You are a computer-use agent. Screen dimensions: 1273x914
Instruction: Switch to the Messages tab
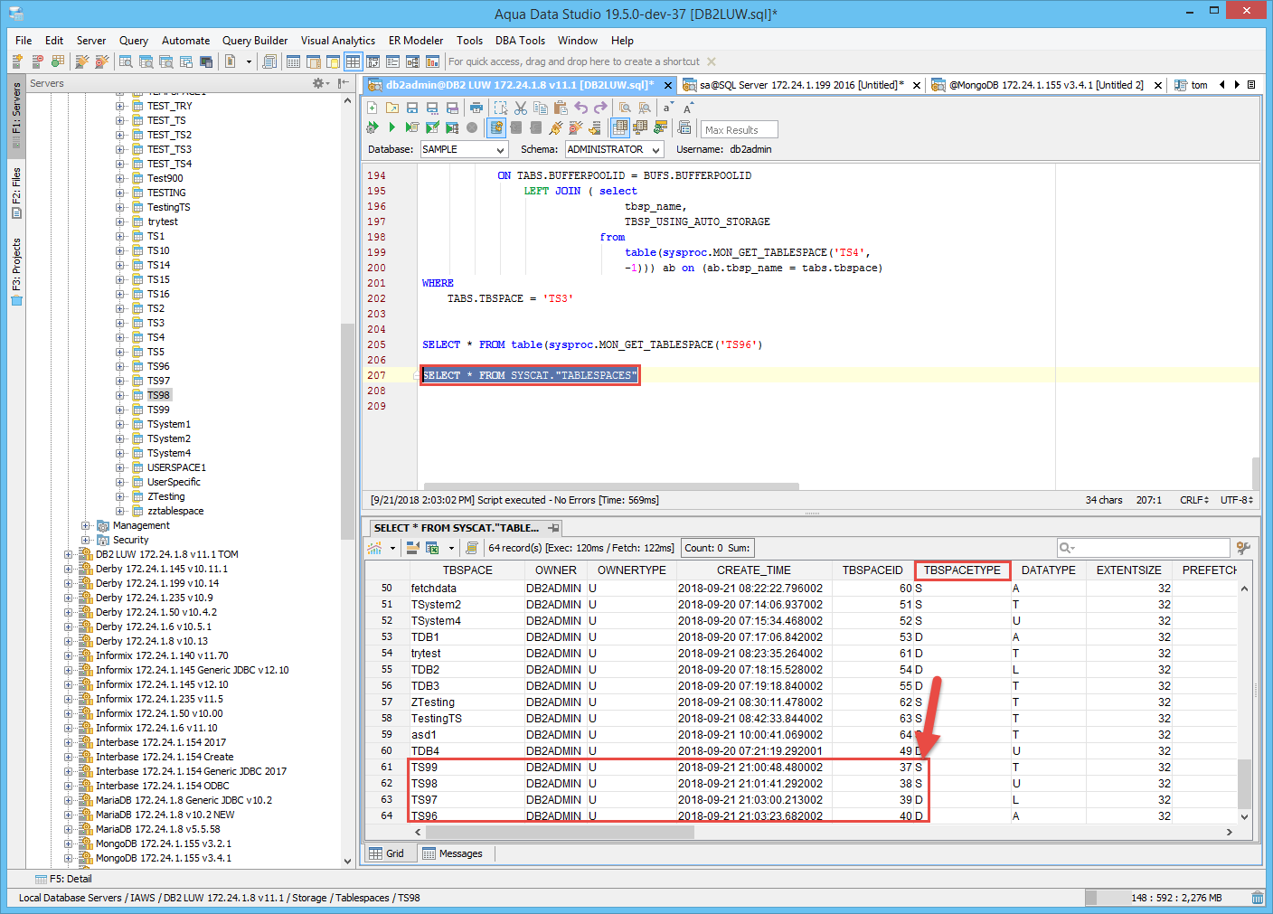(x=452, y=853)
